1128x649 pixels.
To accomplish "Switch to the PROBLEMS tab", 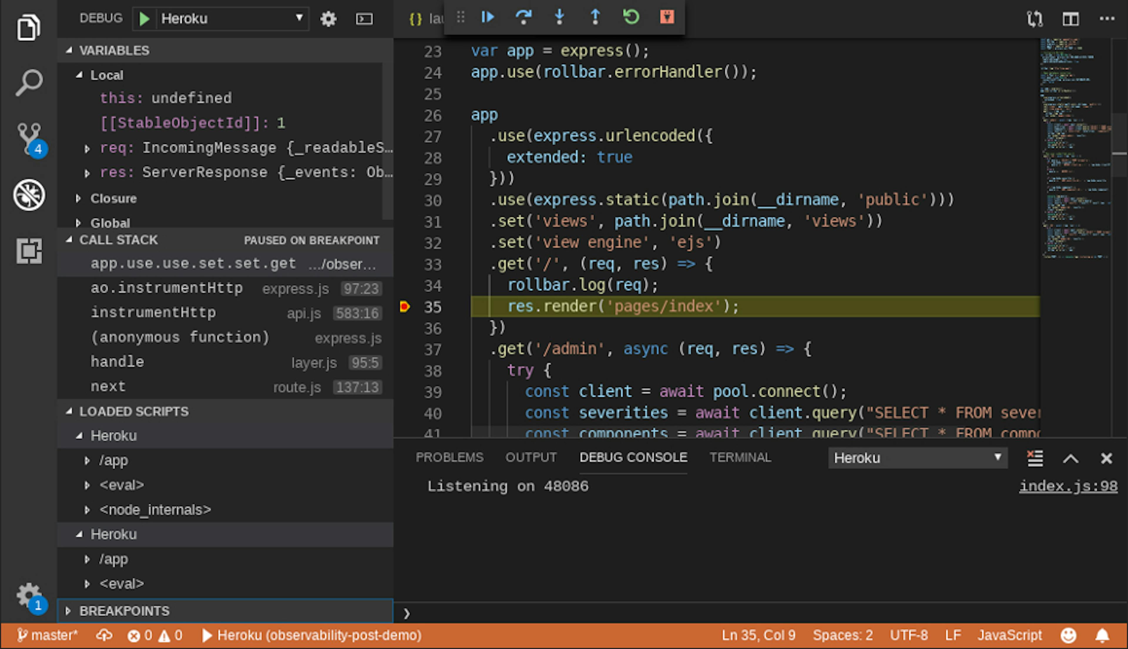I will pyautogui.click(x=449, y=457).
